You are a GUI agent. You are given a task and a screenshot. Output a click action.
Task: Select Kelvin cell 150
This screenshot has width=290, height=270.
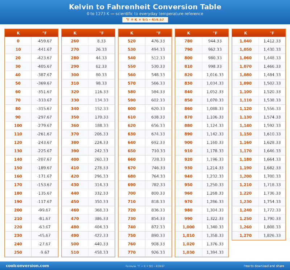coord(18,168)
